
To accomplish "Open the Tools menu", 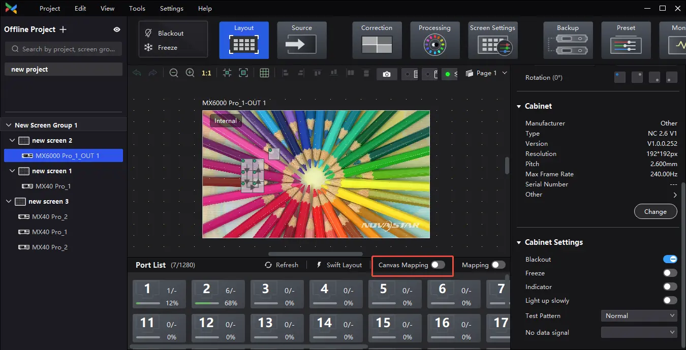I will [x=137, y=9].
